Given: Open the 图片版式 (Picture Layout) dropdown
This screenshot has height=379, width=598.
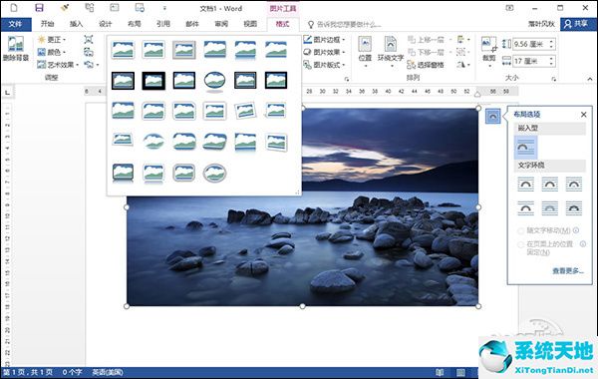Looking at the screenshot, I should click(x=325, y=65).
